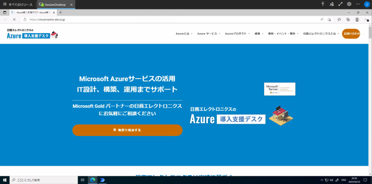Open Edge tab actions menu icon
The height and width of the screenshot is (184, 372).
click(5, 13)
